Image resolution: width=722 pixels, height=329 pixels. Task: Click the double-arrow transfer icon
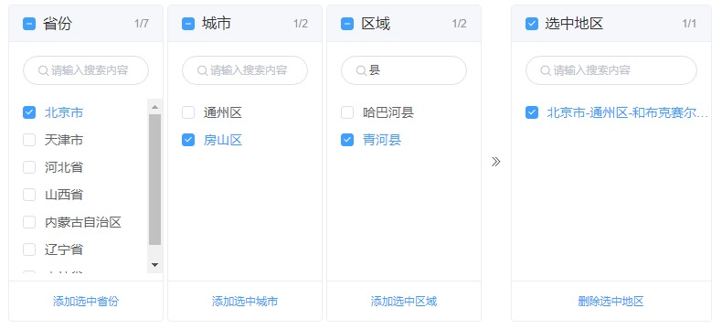pos(496,162)
